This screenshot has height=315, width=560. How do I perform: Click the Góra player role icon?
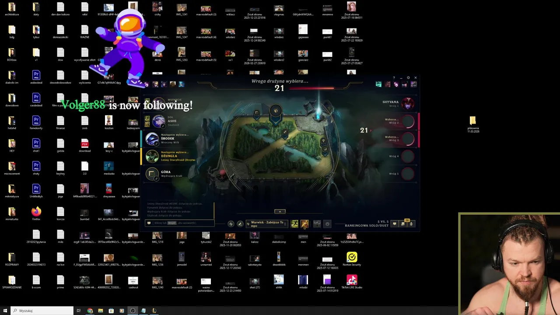point(152,174)
